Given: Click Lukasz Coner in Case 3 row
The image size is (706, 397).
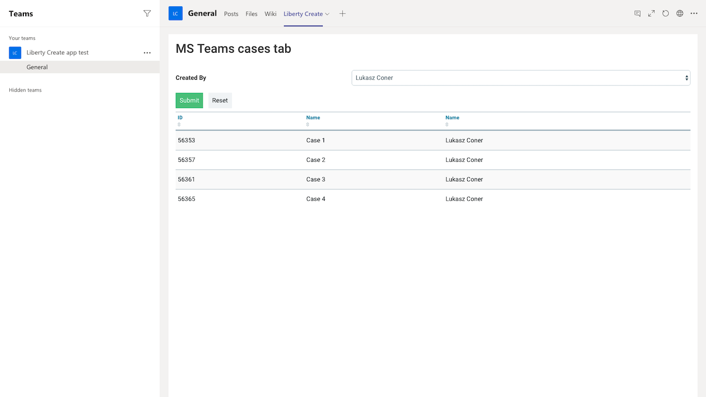Looking at the screenshot, I should tap(464, 180).
